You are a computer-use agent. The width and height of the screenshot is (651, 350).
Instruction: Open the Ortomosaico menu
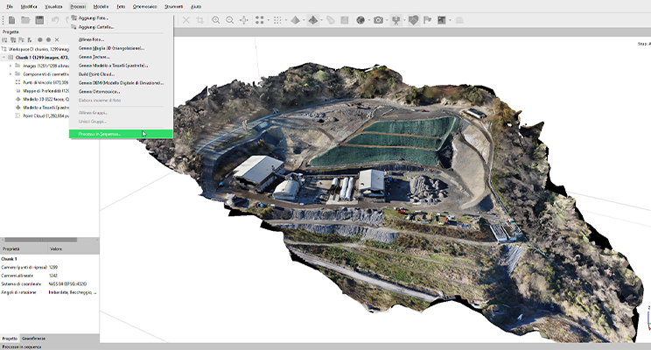pos(145,7)
